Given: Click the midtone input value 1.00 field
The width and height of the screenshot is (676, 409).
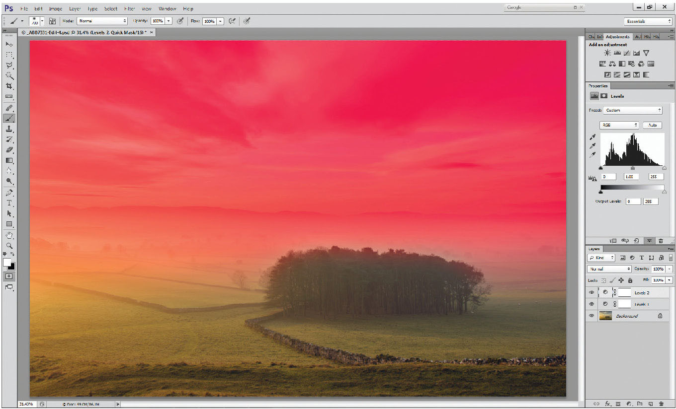Looking at the screenshot, I should (632, 177).
